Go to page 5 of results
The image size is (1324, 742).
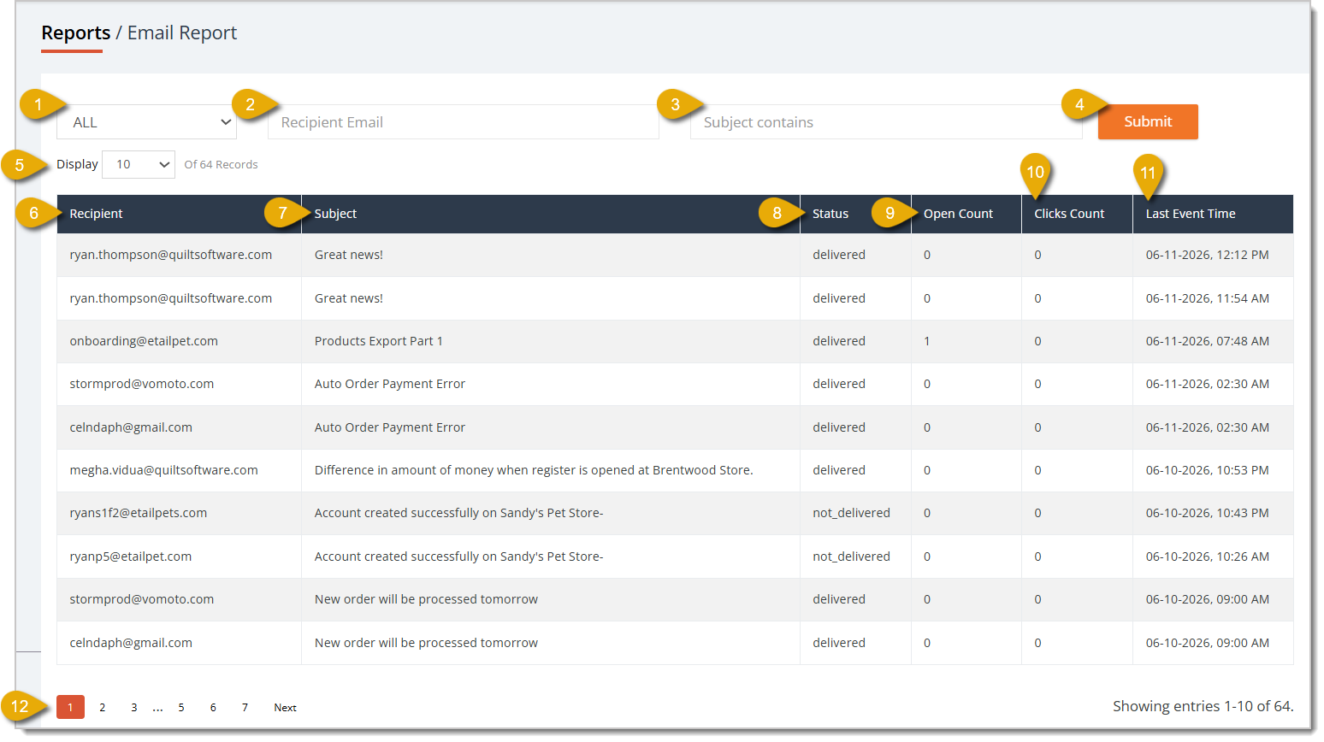181,707
